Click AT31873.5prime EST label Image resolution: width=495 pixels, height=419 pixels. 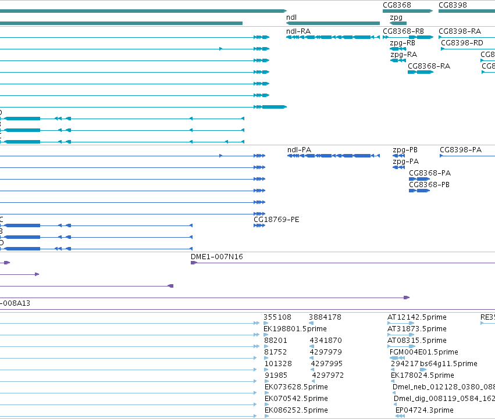click(x=416, y=329)
